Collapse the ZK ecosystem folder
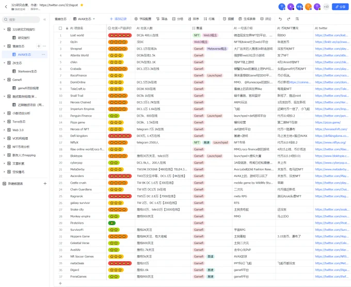Screen dimensions: 351x287 (x=4, y=63)
